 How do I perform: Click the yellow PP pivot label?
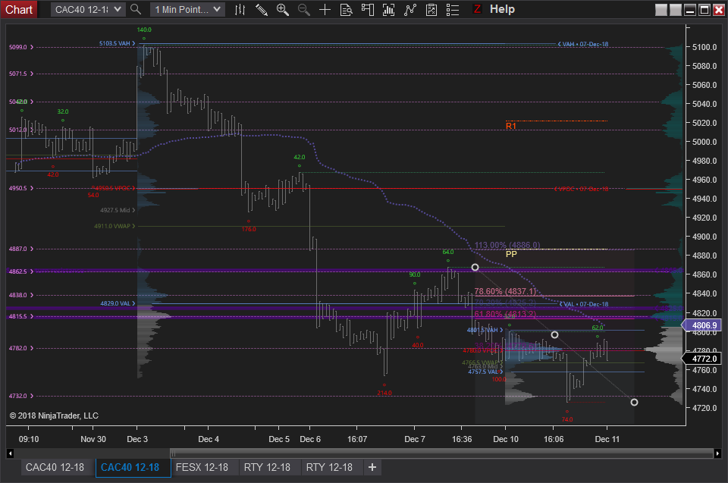tap(511, 254)
